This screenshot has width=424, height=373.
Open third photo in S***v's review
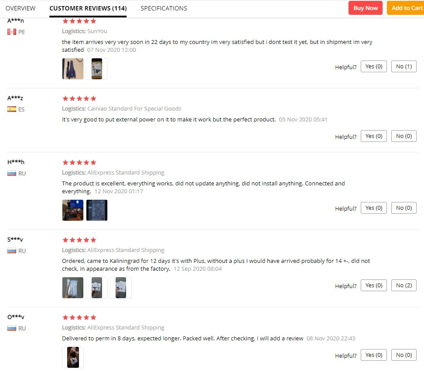coord(121,288)
